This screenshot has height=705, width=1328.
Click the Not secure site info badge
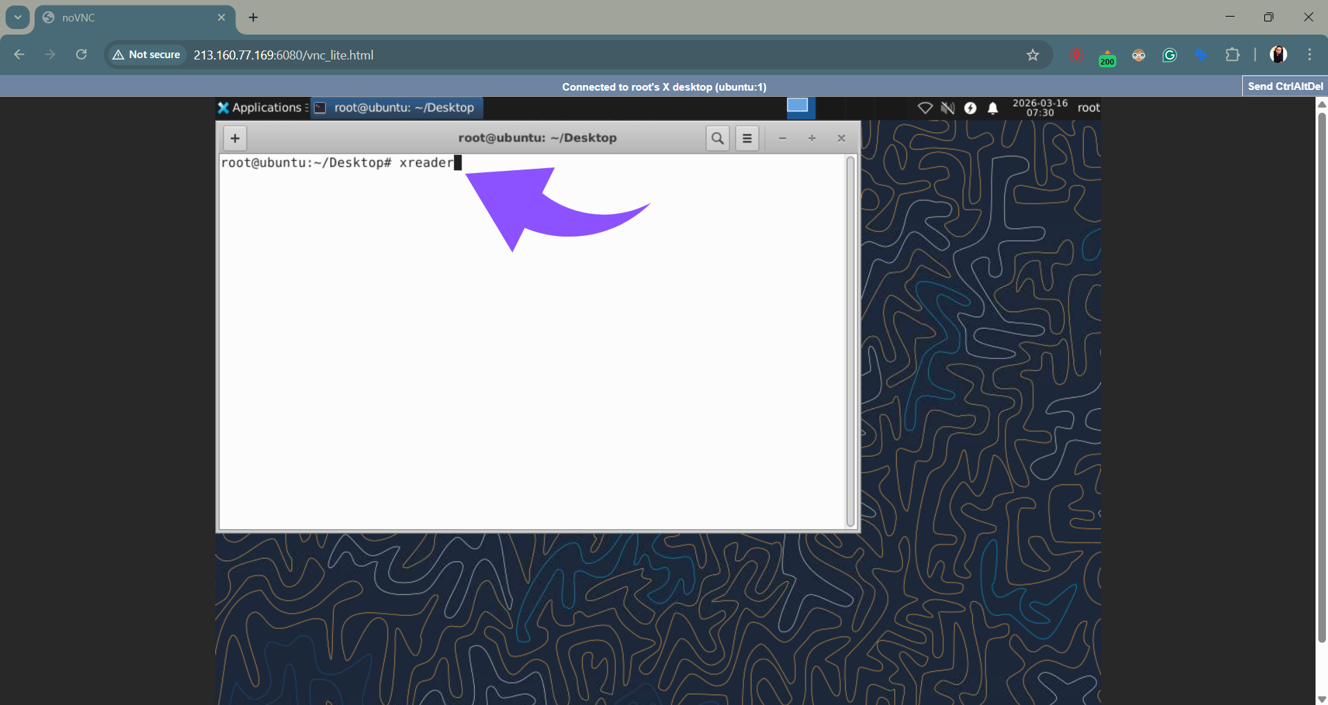coord(145,55)
